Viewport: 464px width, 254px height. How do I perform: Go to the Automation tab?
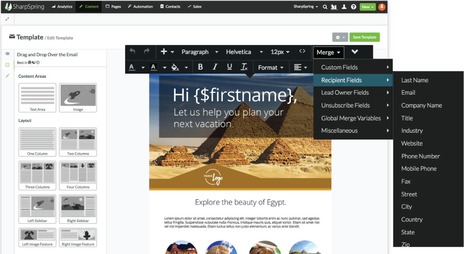(x=140, y=6)
